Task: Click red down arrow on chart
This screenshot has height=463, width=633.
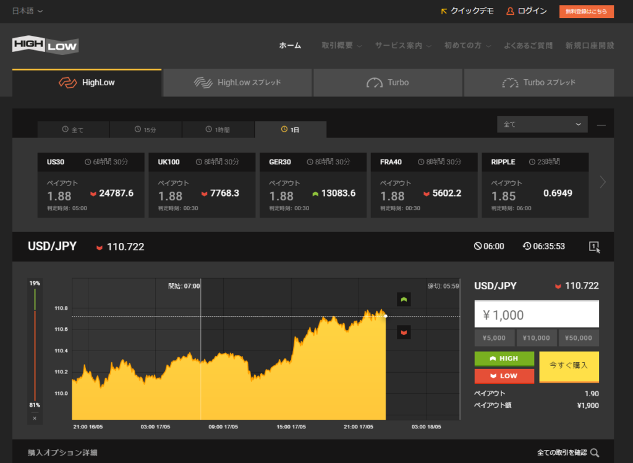Action: 404,333
